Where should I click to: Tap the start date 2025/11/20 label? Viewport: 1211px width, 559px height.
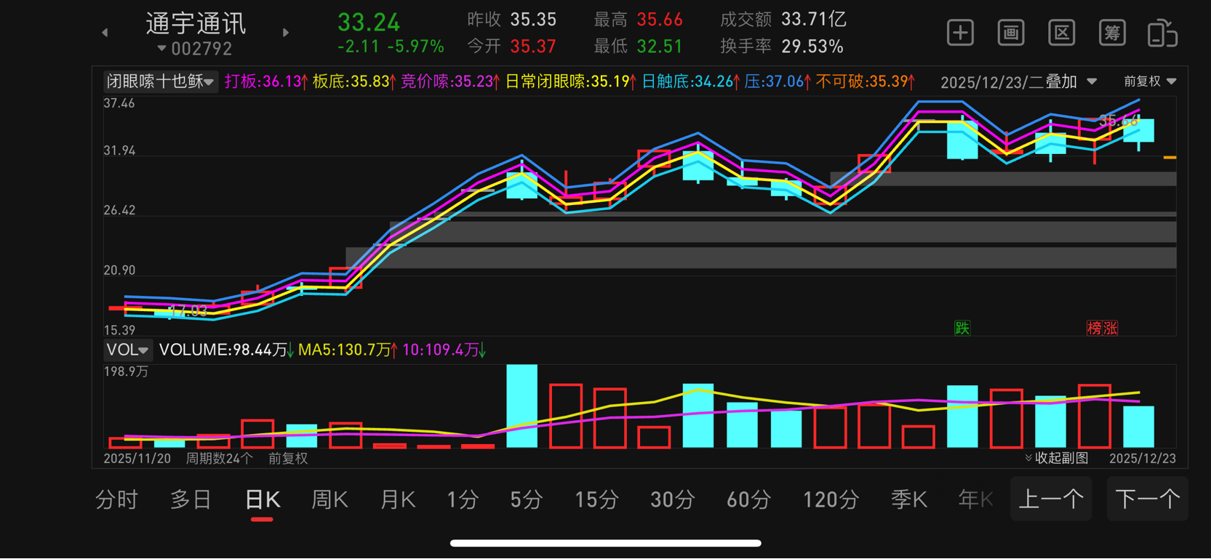pyautogui.click(x=137, y=458)
